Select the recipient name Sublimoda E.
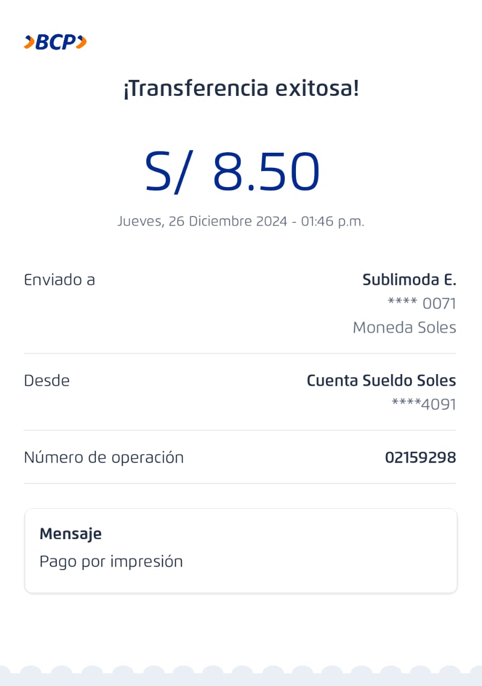Viewport: 482px width, 686px height. [409, 280]
